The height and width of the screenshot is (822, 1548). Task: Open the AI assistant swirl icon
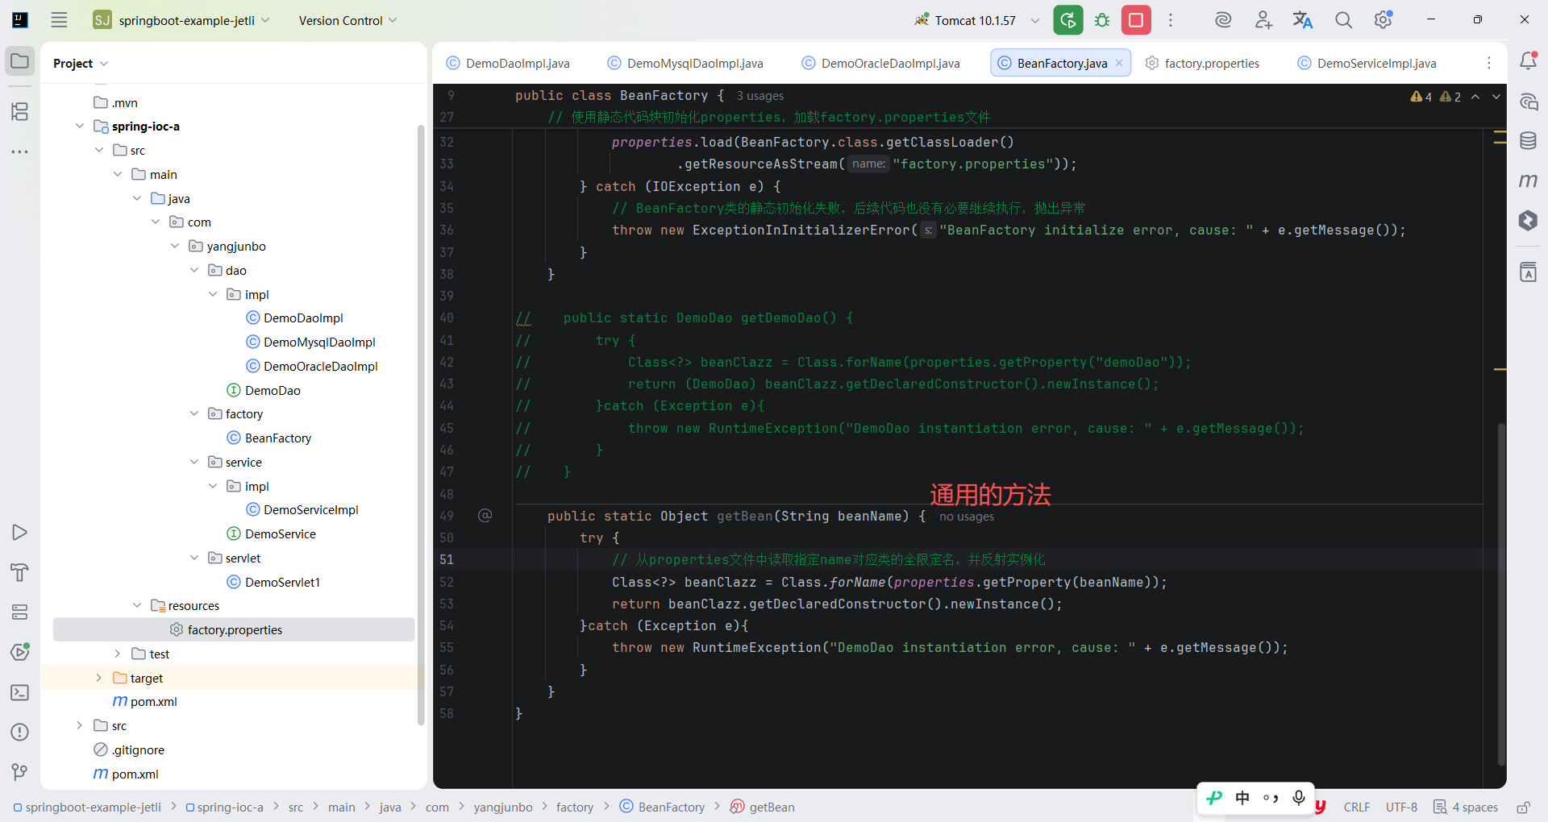pos(1223,20)
